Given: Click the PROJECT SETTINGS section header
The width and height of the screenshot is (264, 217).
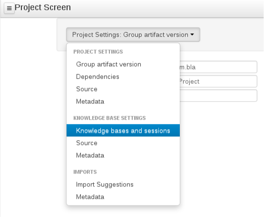Looking at the screenshot, I should (98, 52).
